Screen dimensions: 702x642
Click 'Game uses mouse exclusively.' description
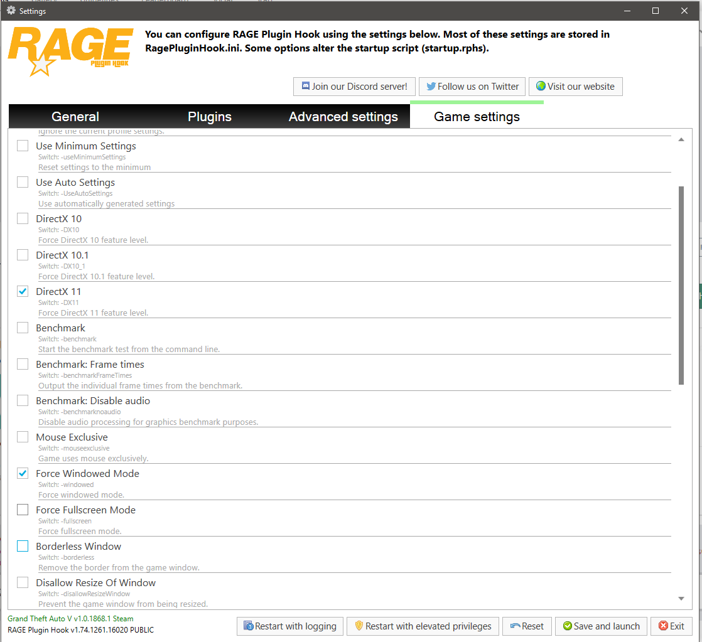click(x=93, y=458)
